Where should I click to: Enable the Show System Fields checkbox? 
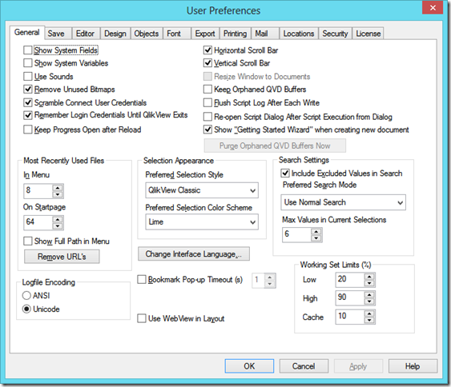point(28,50)
